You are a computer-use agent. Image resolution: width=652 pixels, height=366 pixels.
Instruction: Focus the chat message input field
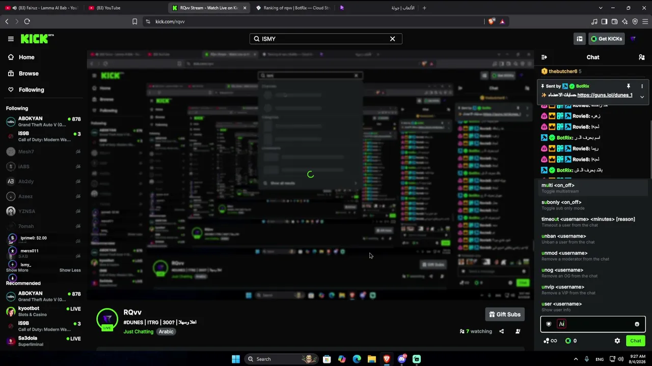click(592, 324)
